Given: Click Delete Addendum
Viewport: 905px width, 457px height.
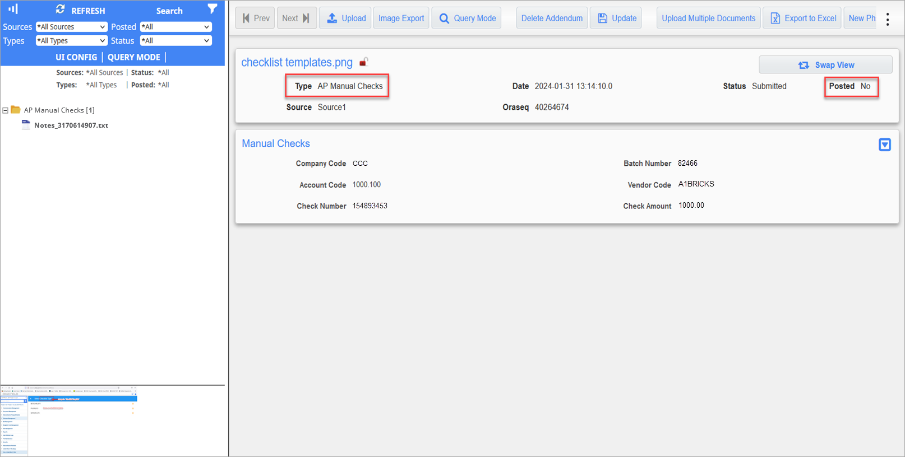Looking at the screenshot, I should point(552,18).
